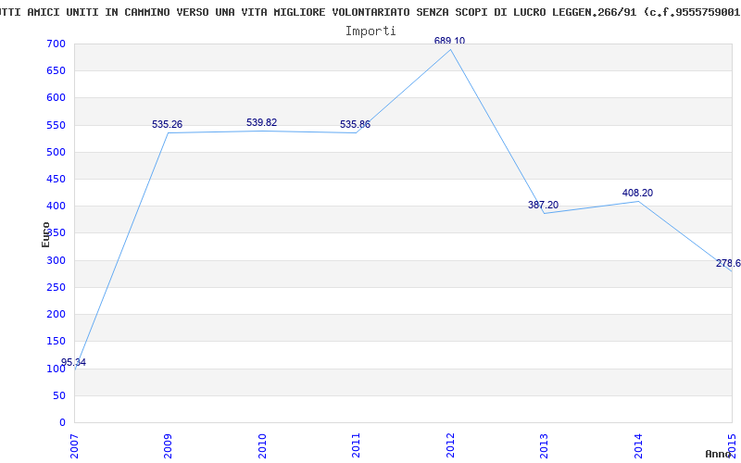The image size is (741, 463).
Task: Click the 387.20 data label
Action: [543, 205]
